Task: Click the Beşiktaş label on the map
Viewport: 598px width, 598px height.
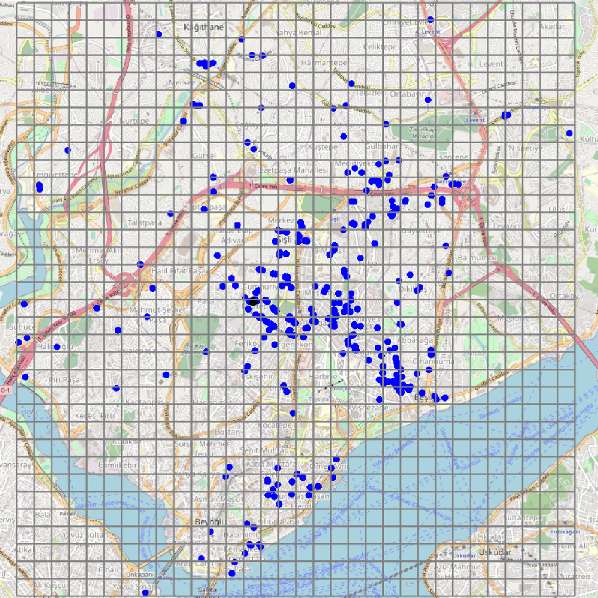Action: [428, 398]
